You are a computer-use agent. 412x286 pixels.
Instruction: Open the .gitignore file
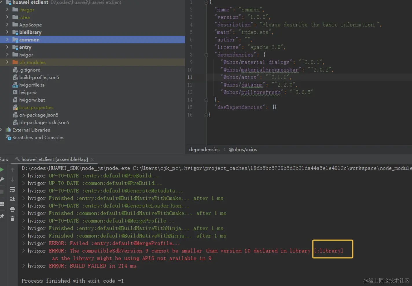[x=30, y=70]
